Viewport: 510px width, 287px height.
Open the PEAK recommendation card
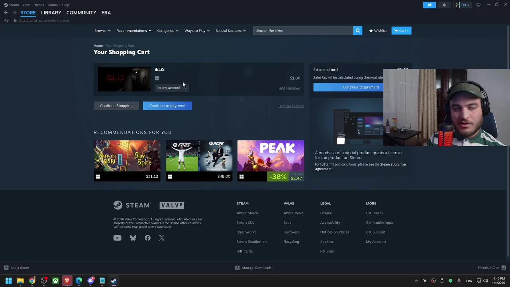pyautogui.click(x=271, y=161)
